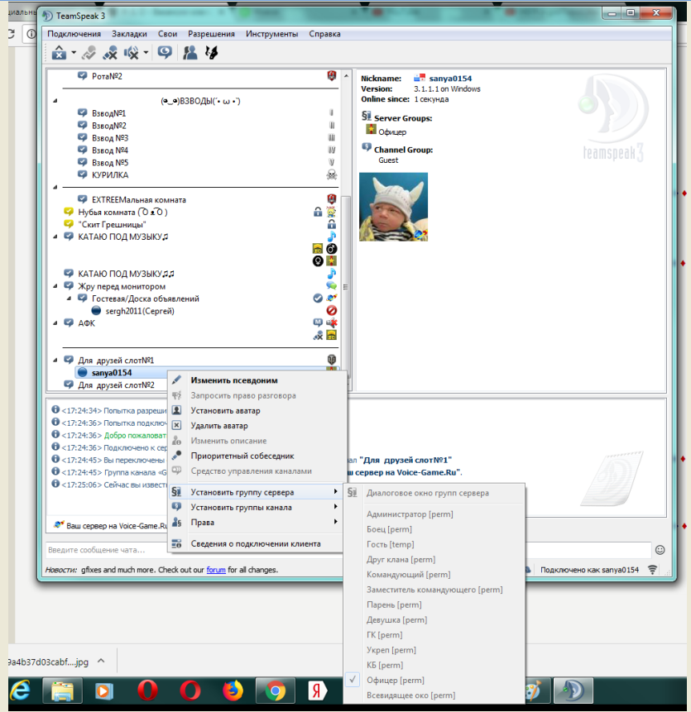Click the padlock icon on Скит Грешницы
This screenshot has width=691, height=712.
coord(332,224)
